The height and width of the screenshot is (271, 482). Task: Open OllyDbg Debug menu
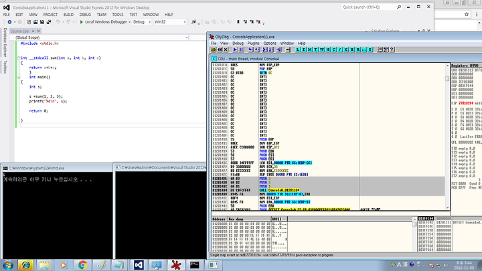click(238, 43)
